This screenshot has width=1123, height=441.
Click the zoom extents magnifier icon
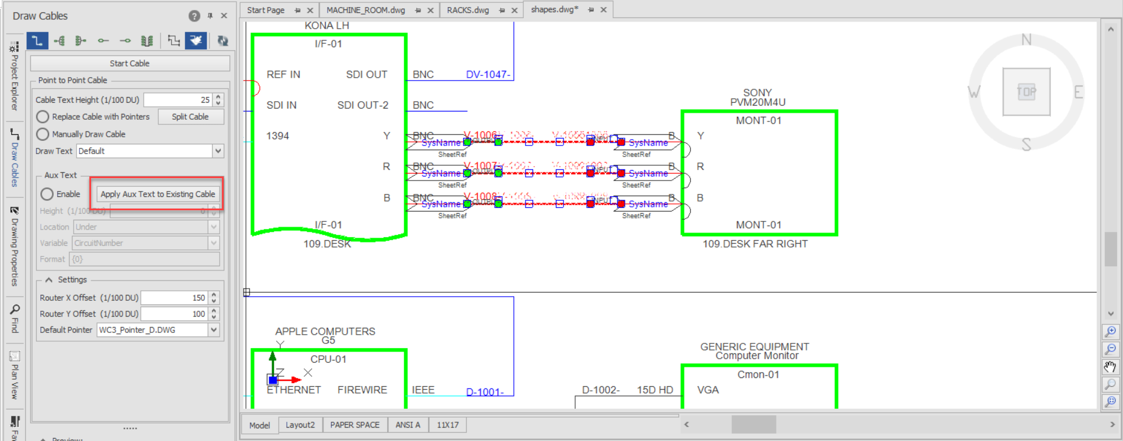1111,402
